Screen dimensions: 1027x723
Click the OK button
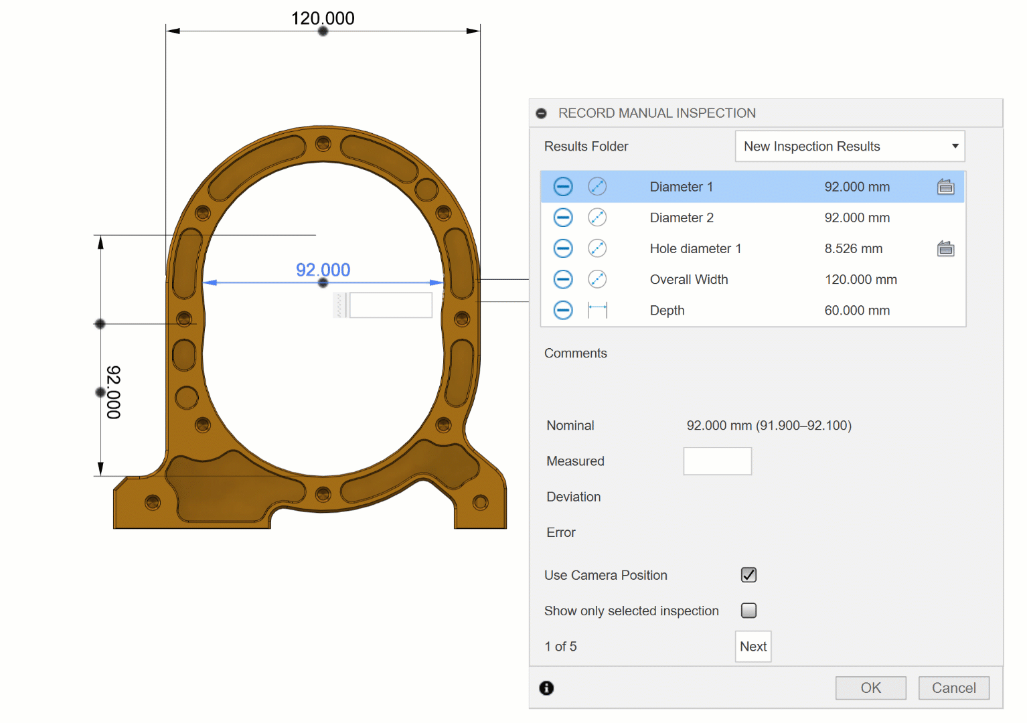pos(870,688)
